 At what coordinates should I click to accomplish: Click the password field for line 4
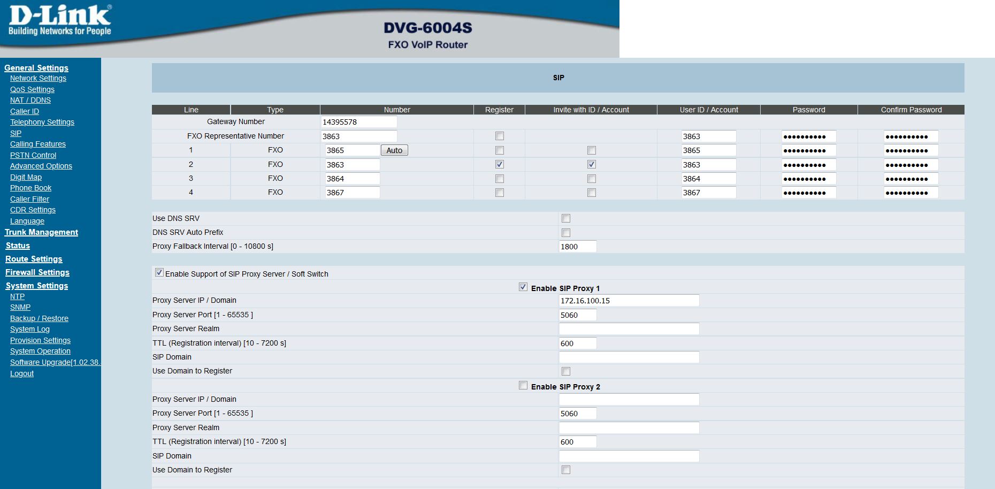[x=808, y=193]
